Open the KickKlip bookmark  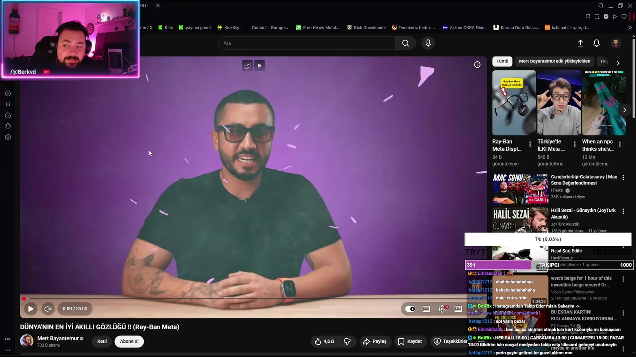(228, 28)
